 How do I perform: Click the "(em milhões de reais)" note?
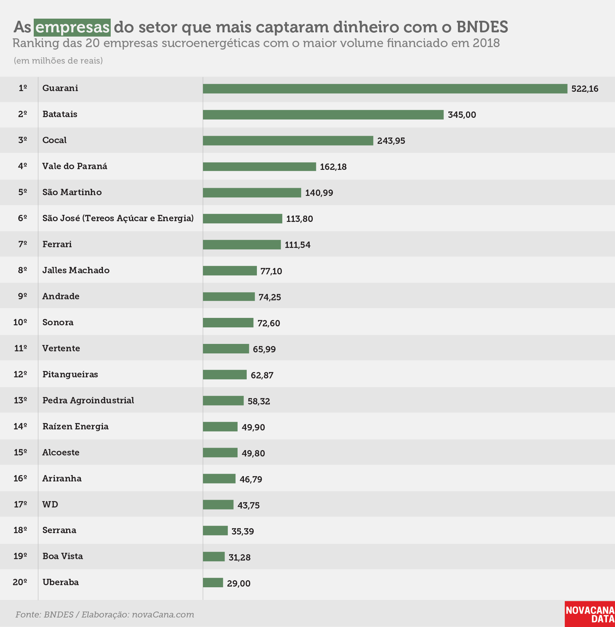pyautogui.click(x=58, y=61)
